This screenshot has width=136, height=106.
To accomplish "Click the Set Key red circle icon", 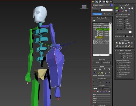I will 95,91.
